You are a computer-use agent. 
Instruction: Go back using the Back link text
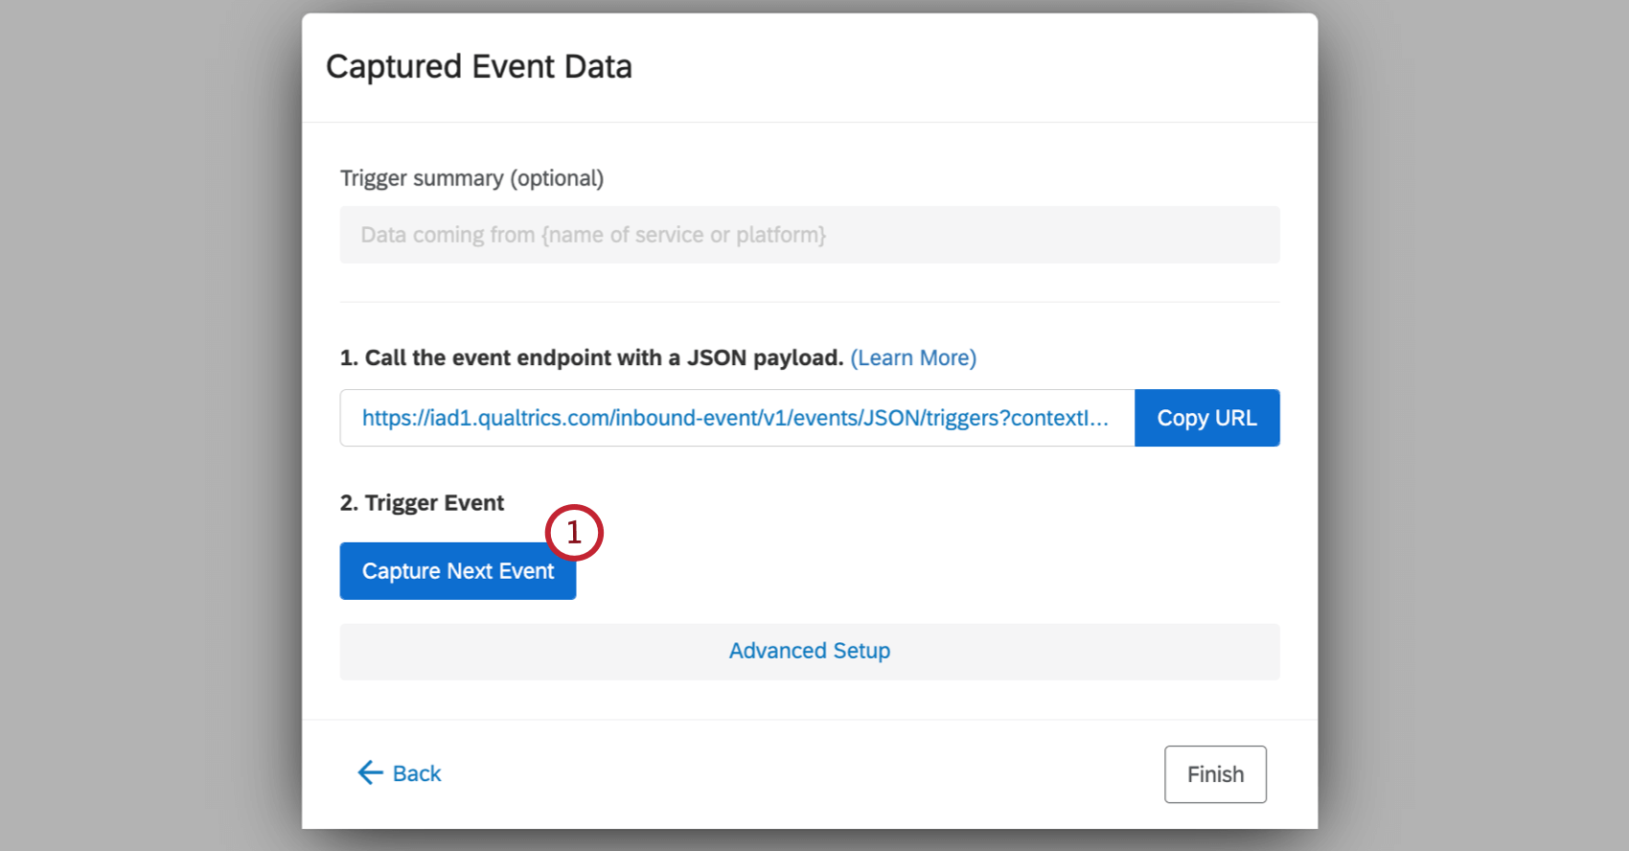pyautogui.click(x=417, y=774)
